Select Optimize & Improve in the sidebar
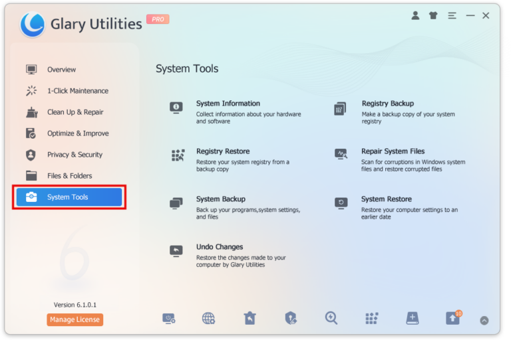 click(78, 133)
